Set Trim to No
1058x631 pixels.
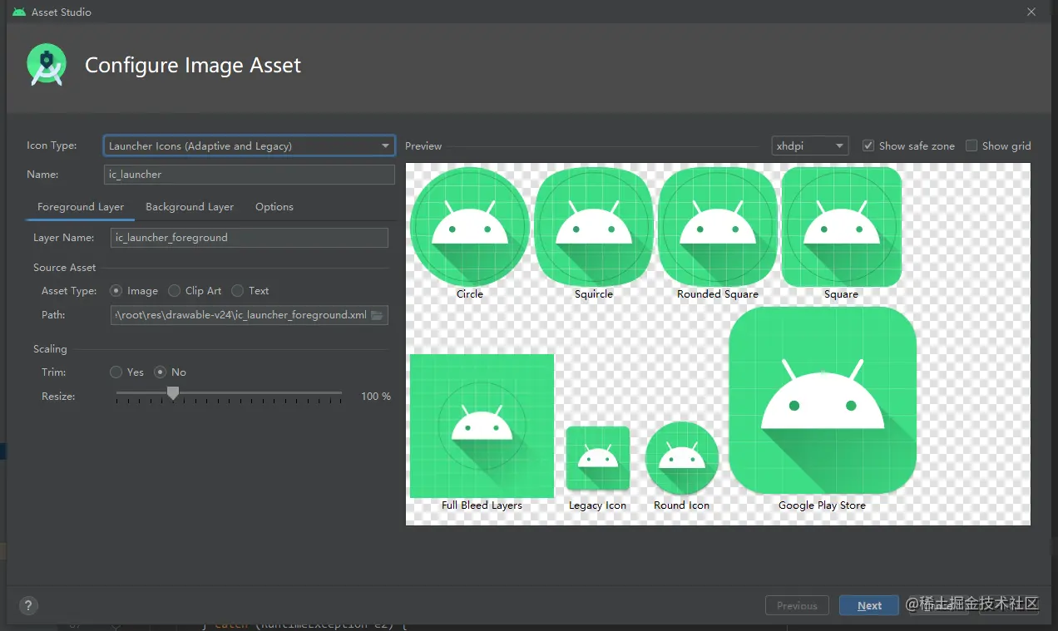(161, 372)
